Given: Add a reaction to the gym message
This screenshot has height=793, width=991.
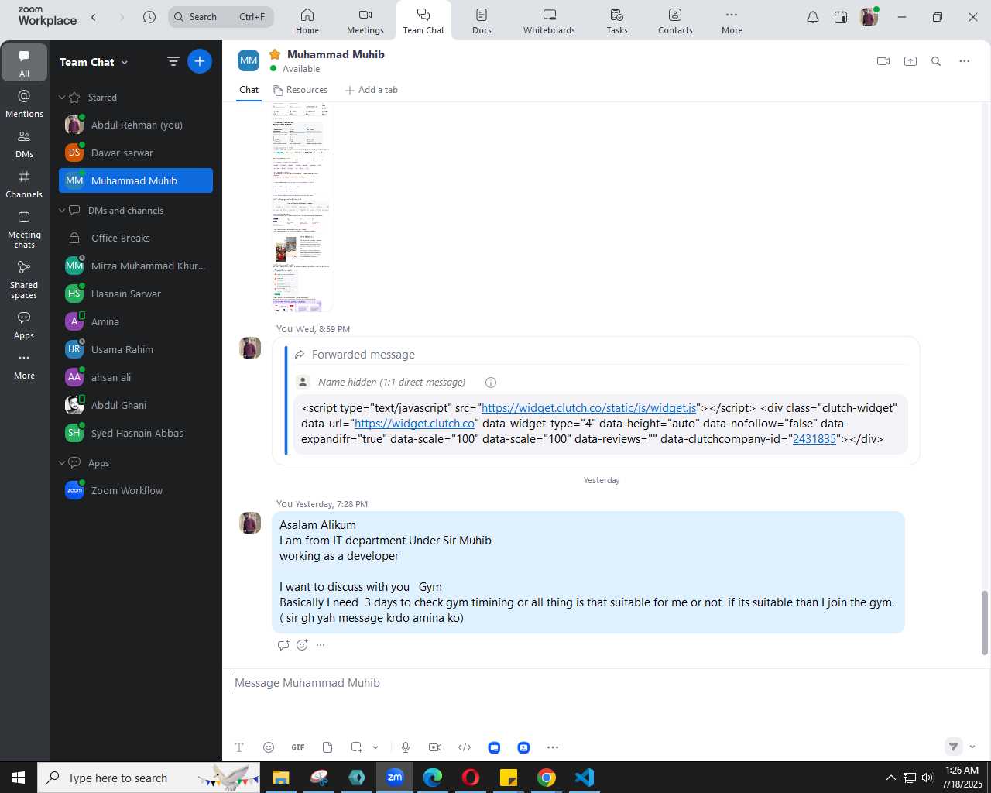Looking at the screenshot, I should click(x=302, y=645).
